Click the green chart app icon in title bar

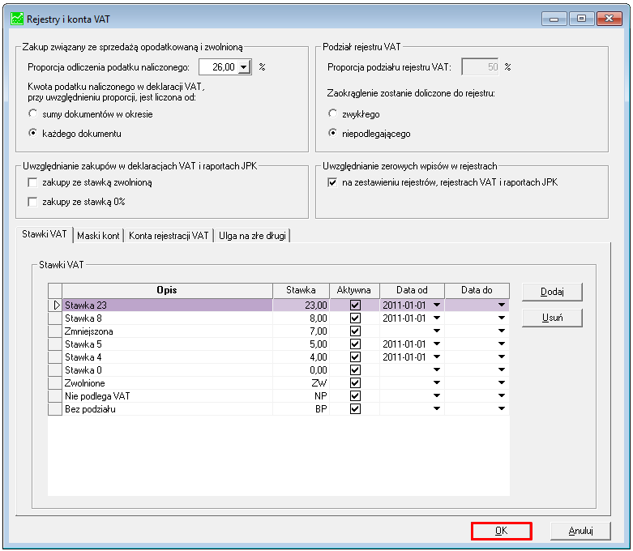(x=17, y=19)
